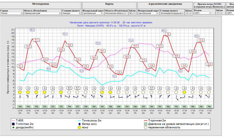Open the Страна dropdown showing Россия

11,13
